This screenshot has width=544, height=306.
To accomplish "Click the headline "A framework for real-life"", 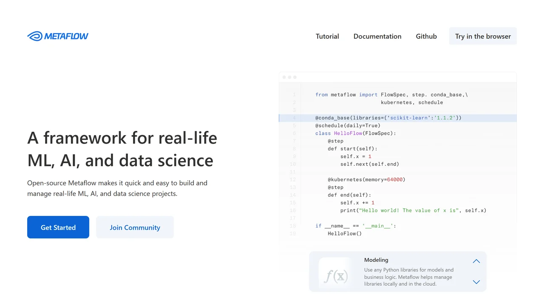I will tap(122, 138).
